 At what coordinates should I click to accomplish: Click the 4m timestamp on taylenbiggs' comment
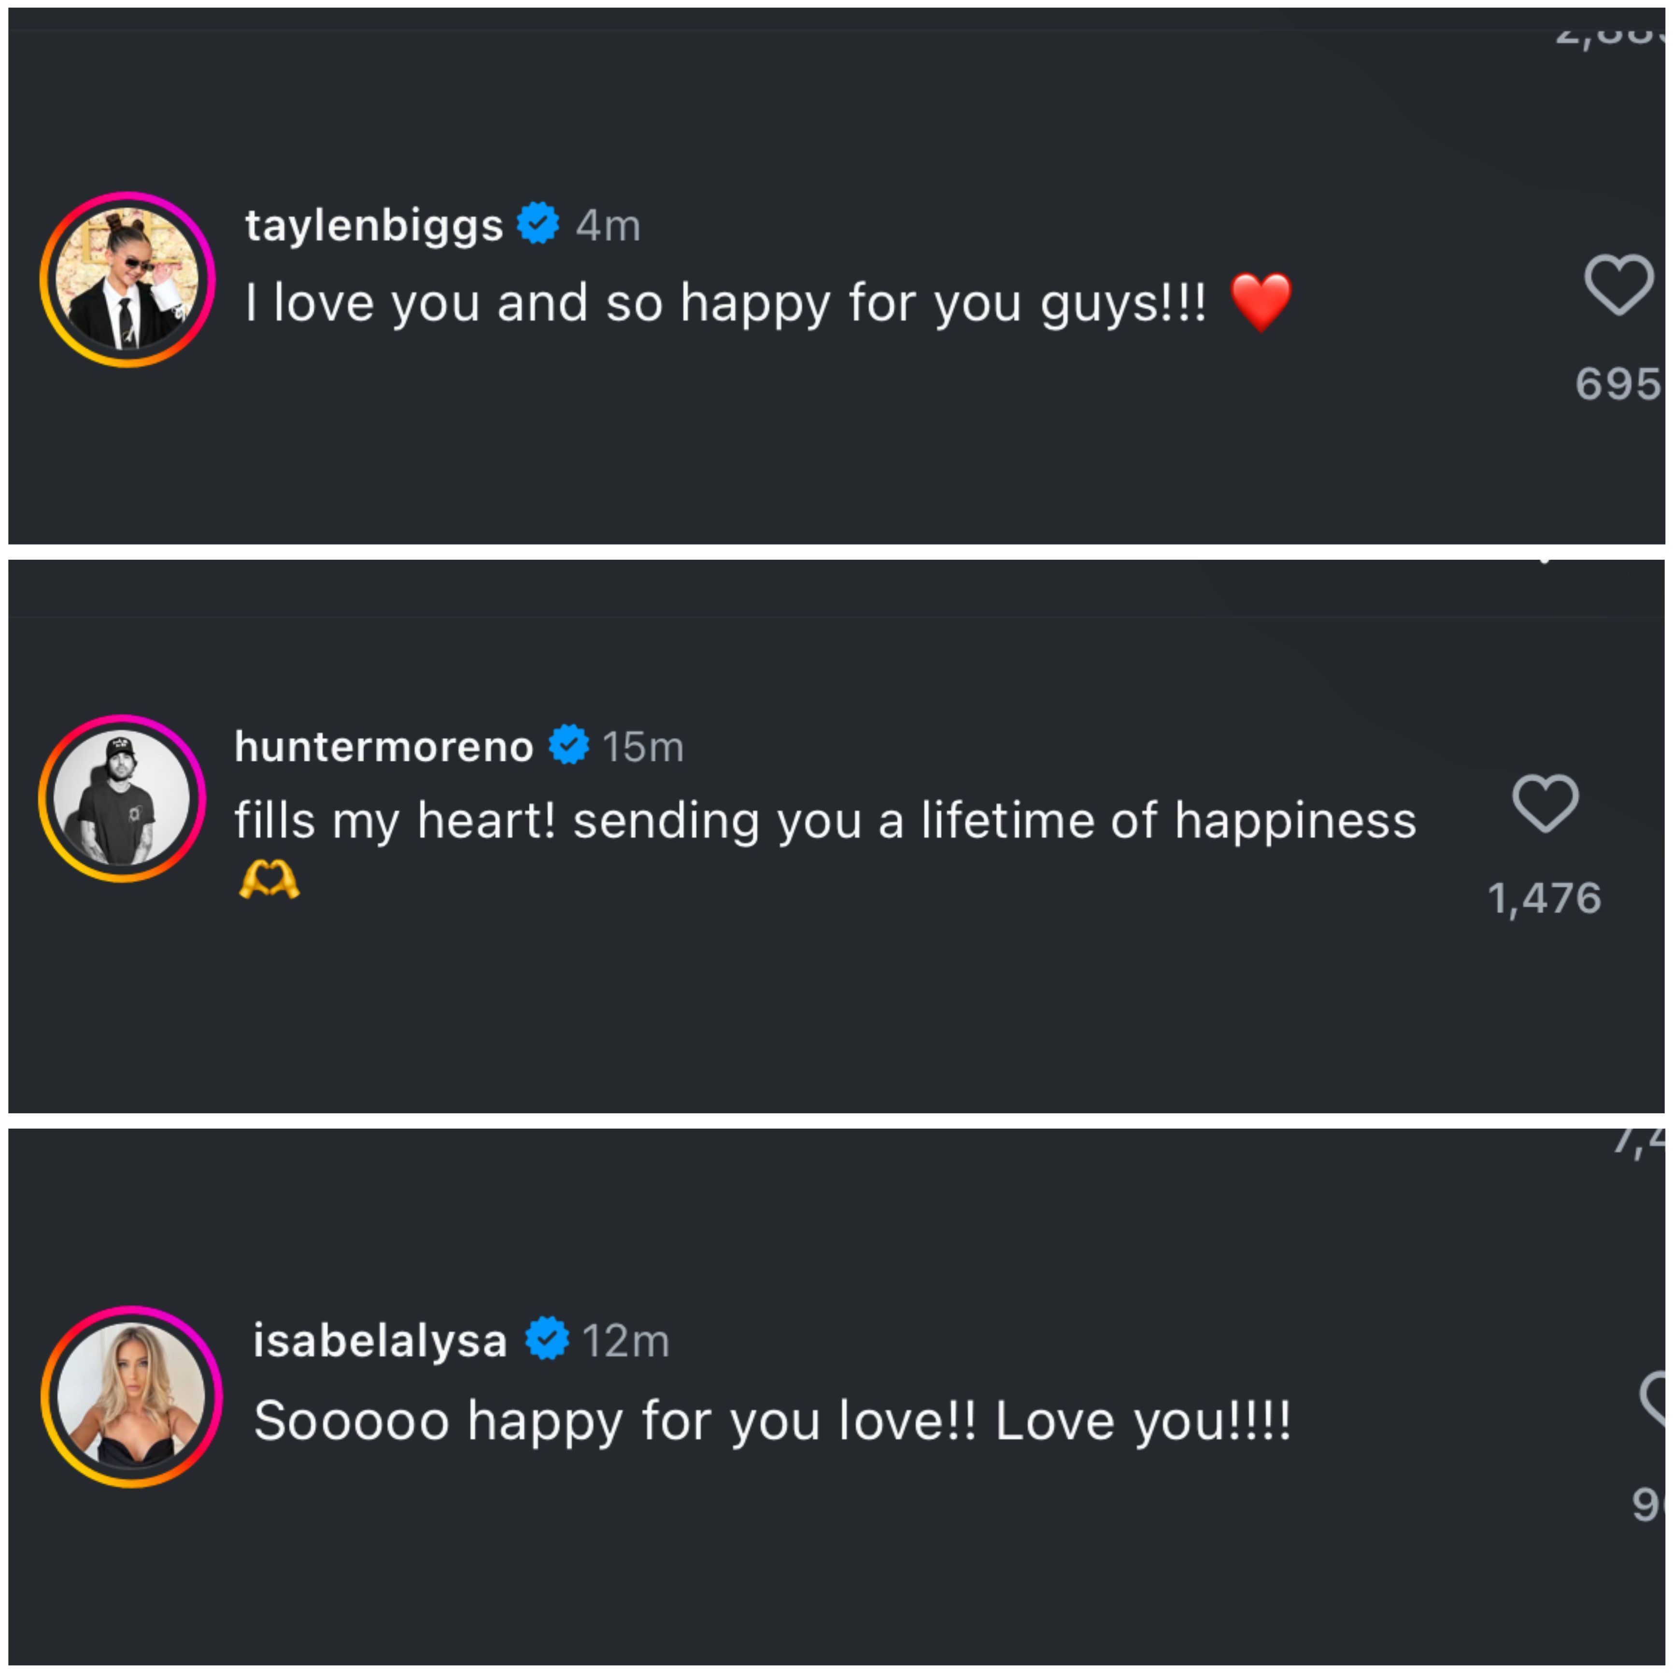608,226
